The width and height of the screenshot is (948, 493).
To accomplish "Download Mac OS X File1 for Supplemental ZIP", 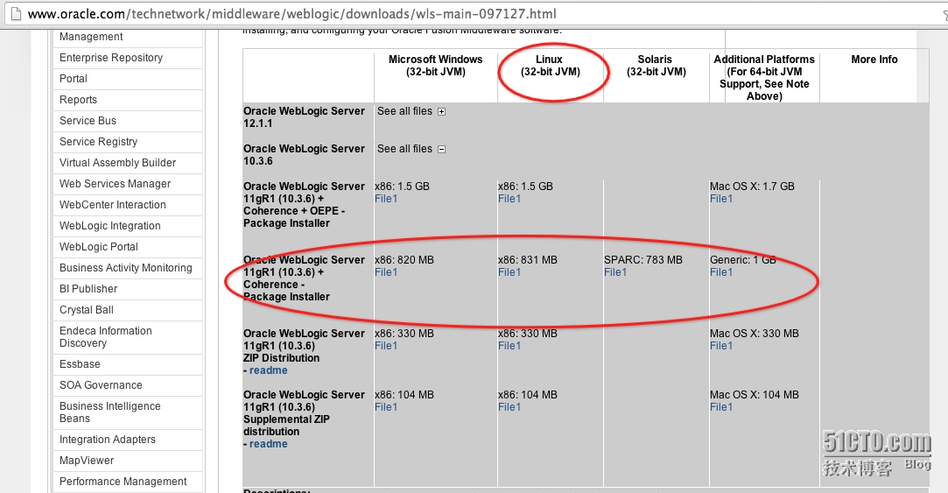I will click(720, 407).
